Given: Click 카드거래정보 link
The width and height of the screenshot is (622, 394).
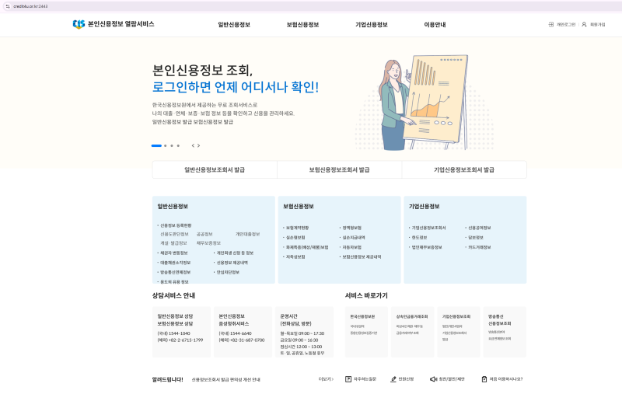Looking at the screenshot, I should [x=479, y=247].
